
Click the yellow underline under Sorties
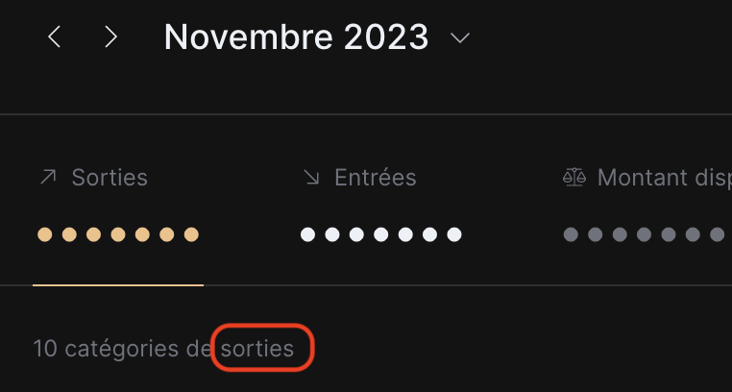coord(118,284)
